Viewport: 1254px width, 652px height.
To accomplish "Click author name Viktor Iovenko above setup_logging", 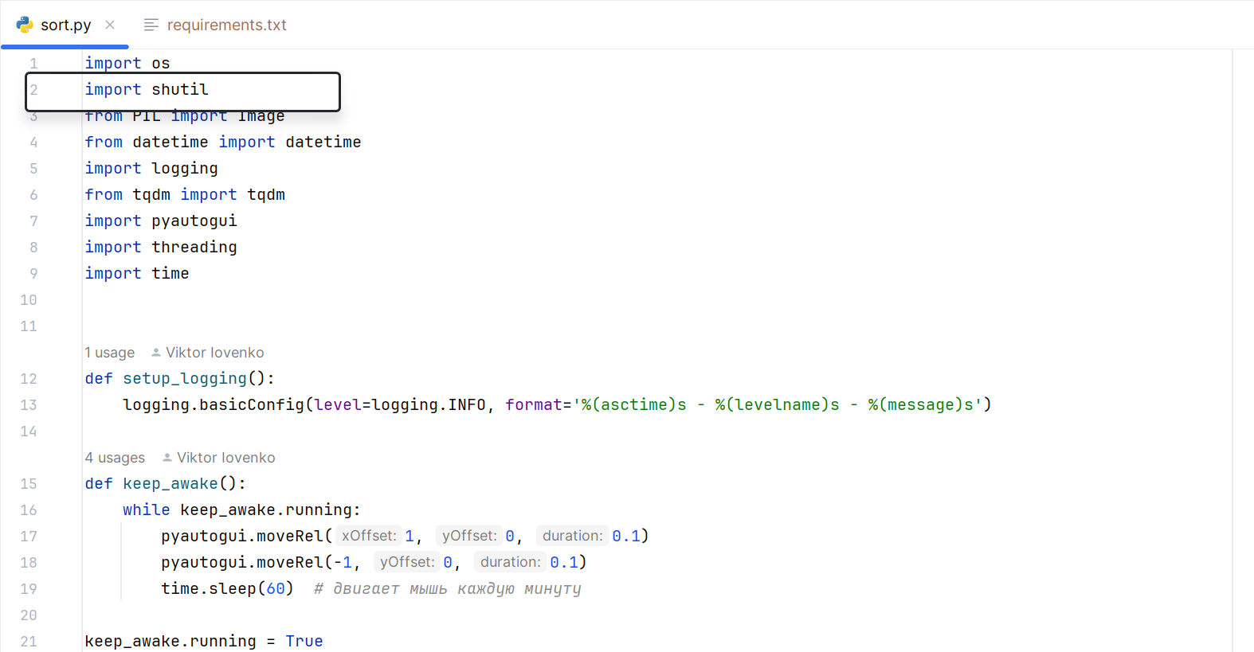I will tap(215, 353).
